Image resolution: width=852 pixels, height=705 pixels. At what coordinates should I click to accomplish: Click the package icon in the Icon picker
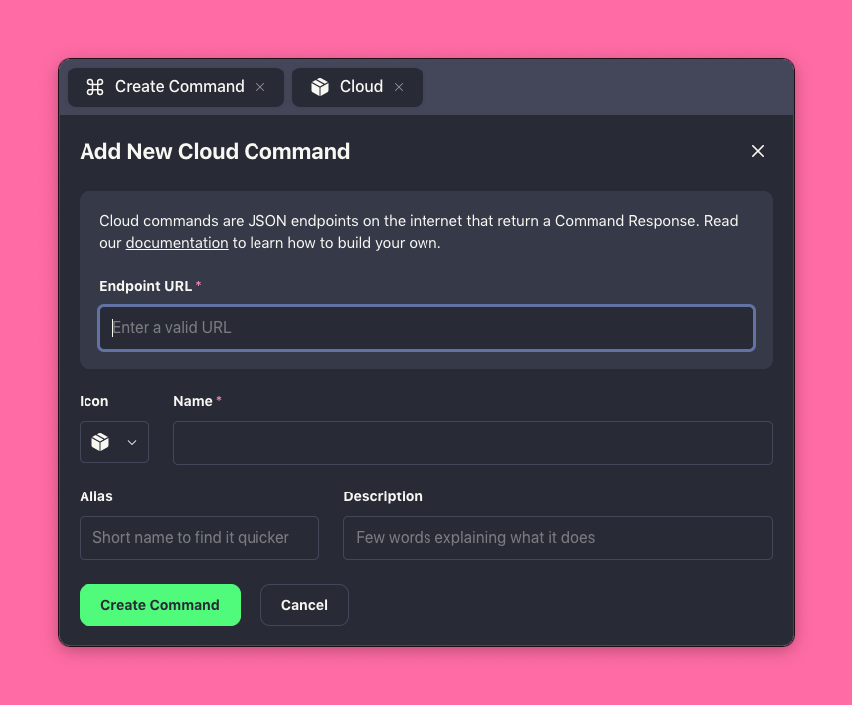coord(100,442)
